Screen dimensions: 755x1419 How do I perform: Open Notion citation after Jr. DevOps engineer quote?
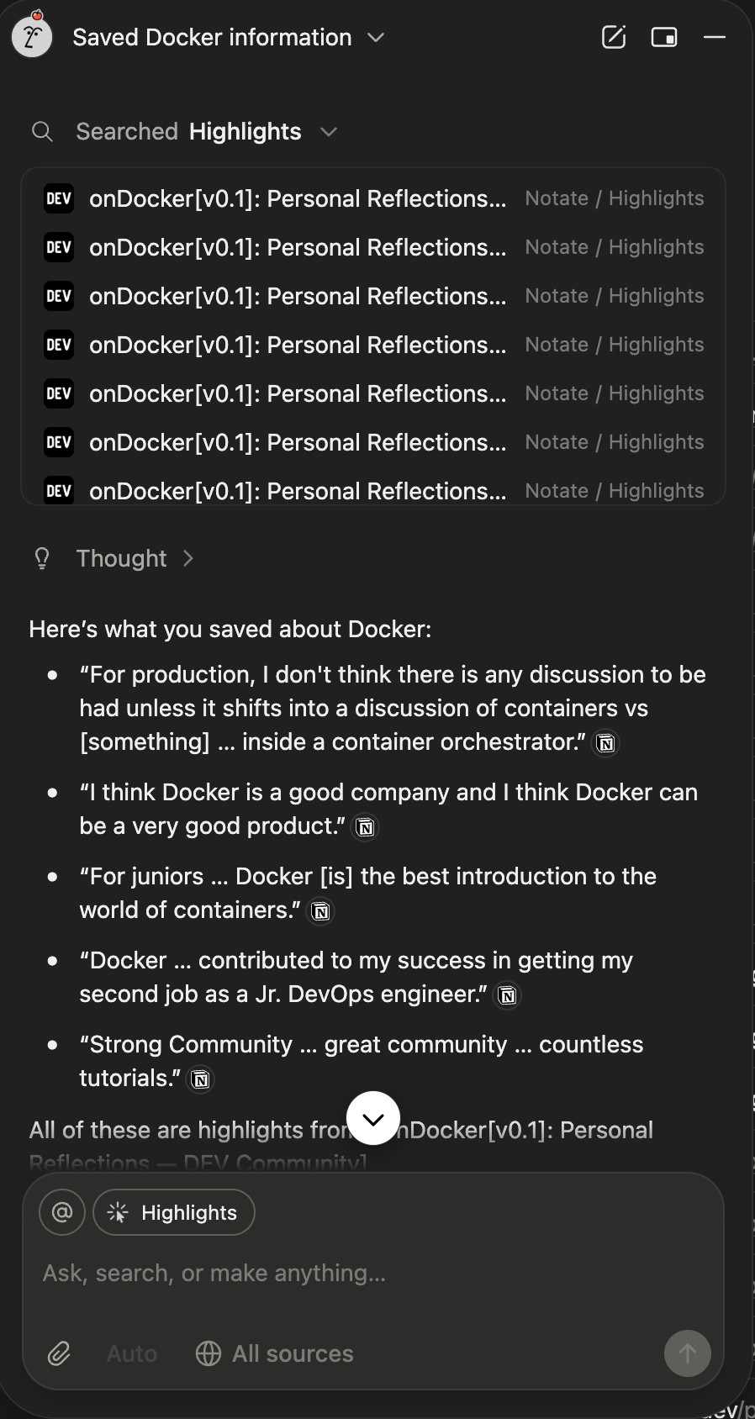(508, 995)
